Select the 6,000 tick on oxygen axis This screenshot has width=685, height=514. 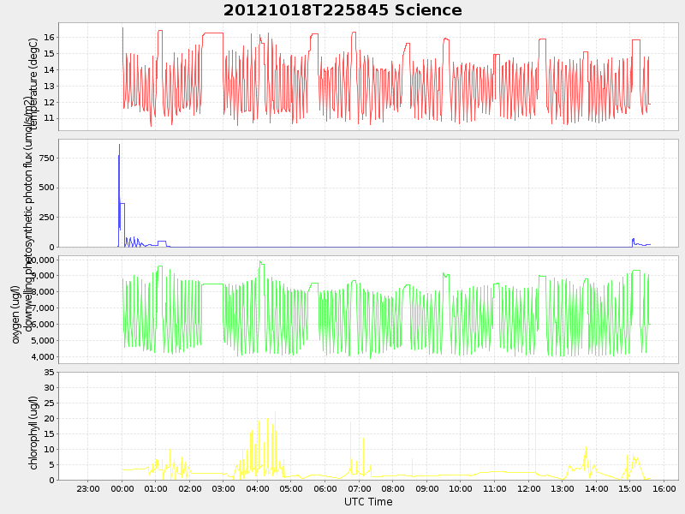click(x=43, y=325)
